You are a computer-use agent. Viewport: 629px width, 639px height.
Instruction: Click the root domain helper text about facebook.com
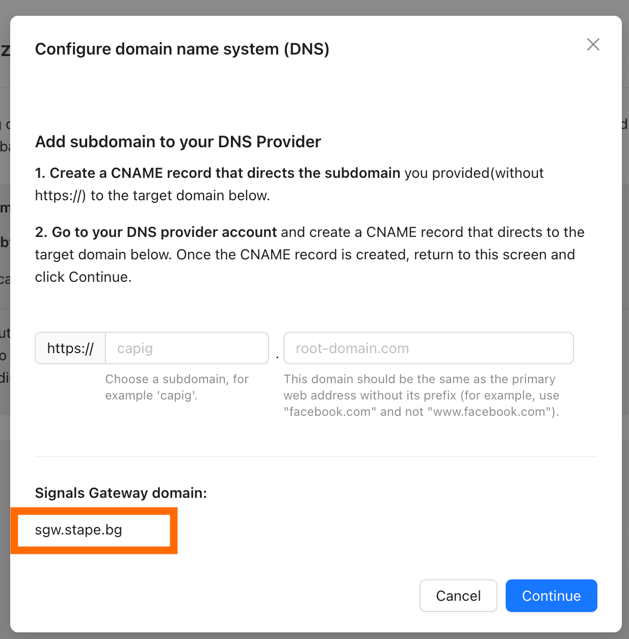click(422, 395)
